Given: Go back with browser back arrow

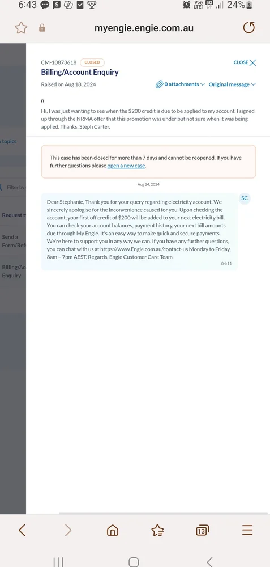Looking at the screenshot, I should [x=22, y=530].
